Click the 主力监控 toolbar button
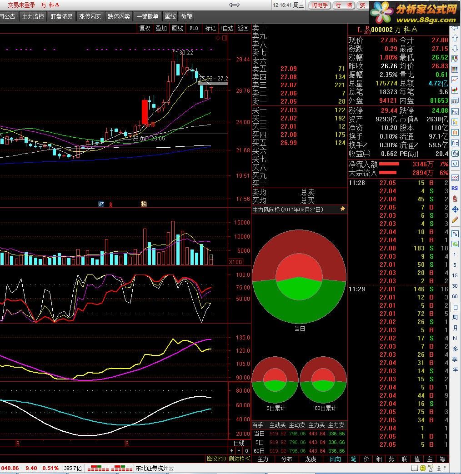The width and height of the screenshot is (461, 474). (33, 16)
